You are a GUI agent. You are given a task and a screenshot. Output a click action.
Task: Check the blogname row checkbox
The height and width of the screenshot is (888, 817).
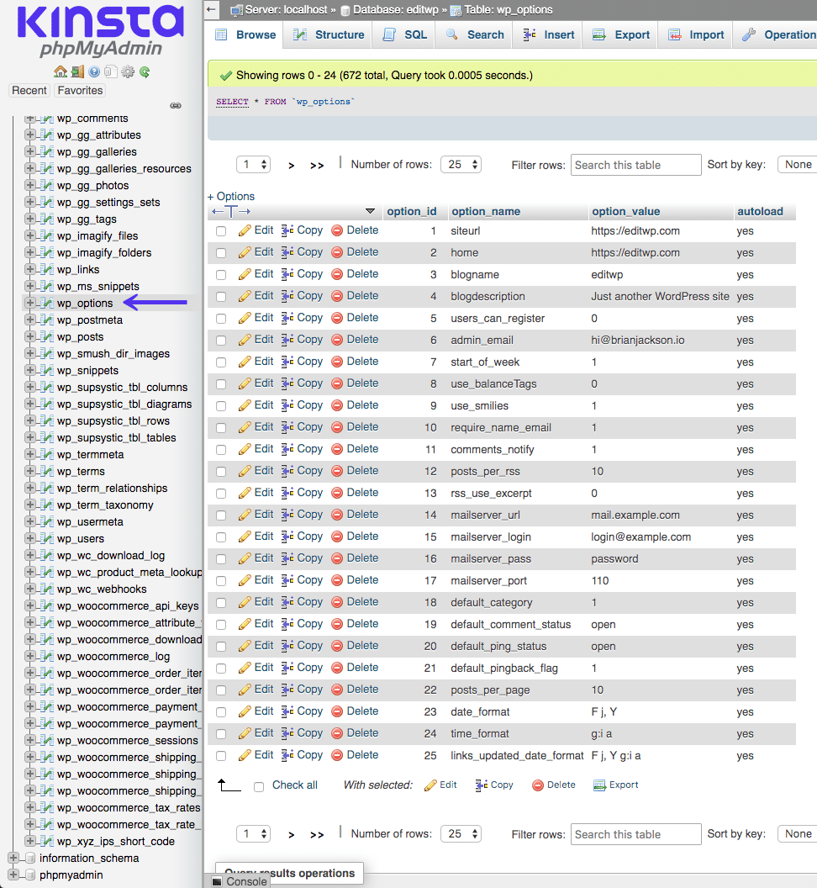tap(221, 273)
